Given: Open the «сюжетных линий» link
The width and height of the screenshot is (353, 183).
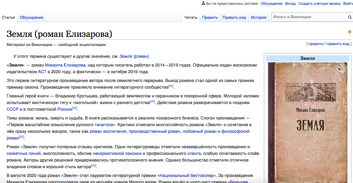Looking at the screenshot, I should (x=24, y=153).
